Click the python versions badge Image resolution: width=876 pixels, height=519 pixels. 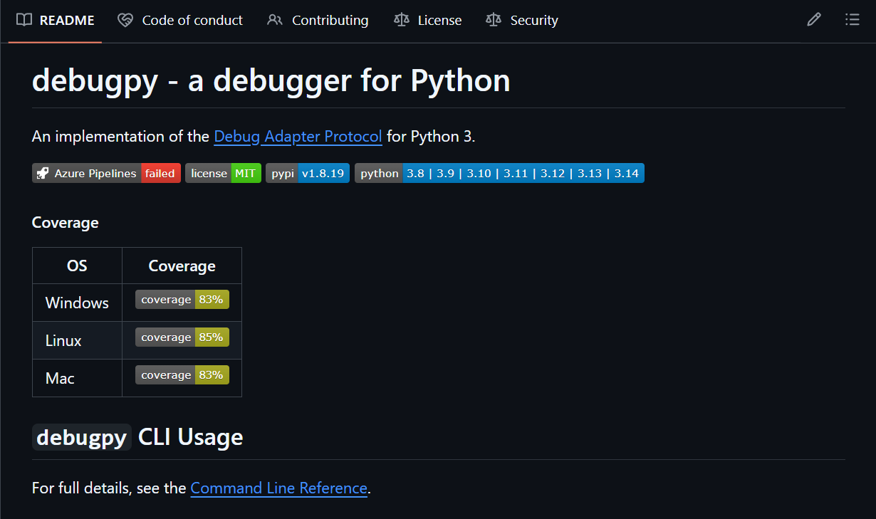(499, 172)
